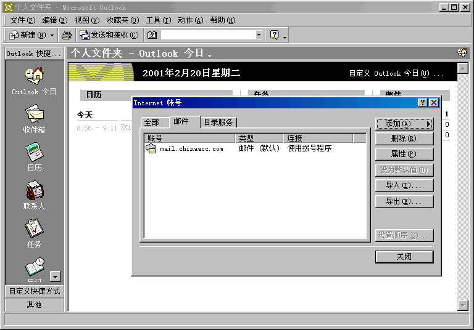Click Customize Outlook Today (自定义 Outlook 今日) link
474x330 pixels.
(396, 73)
